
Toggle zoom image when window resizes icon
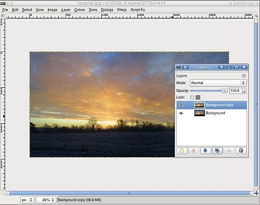click(x=256, y=16)
